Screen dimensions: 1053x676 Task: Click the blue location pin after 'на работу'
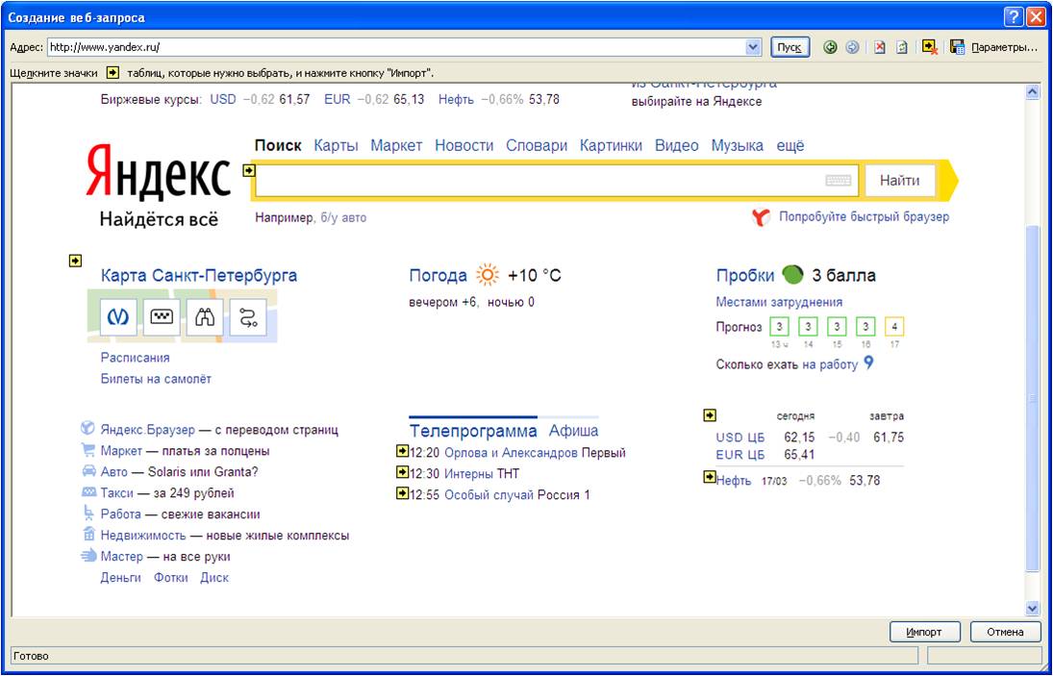(x=868, y=363)
